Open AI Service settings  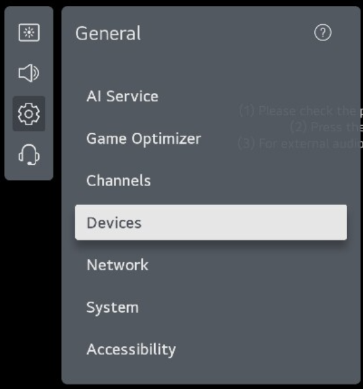[123, 96]
